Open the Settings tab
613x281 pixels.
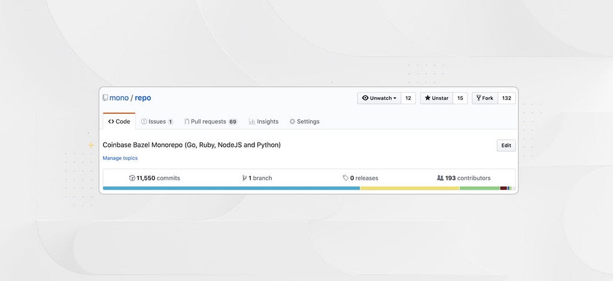(305, 121)
